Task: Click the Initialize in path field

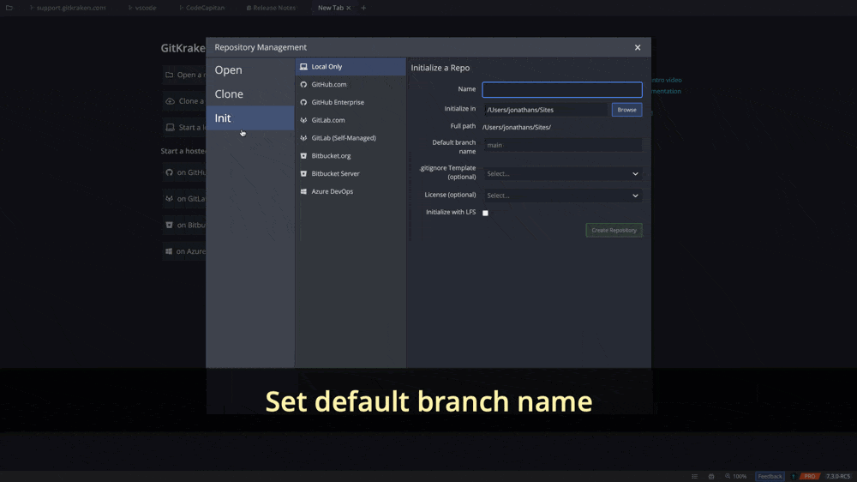Action: pos(545,110)
